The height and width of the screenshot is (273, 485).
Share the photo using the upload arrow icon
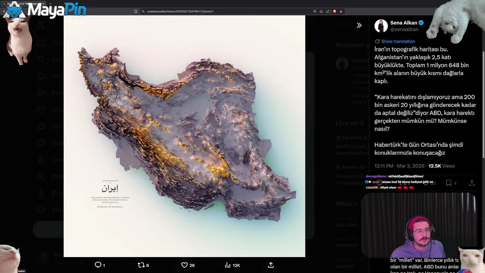pyautogui.click(x=271, y=265)
